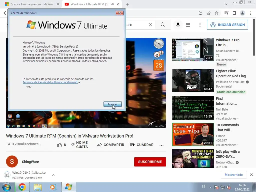Click the YouTube search magnifier button
256x192 pixels.
point(163,25)
